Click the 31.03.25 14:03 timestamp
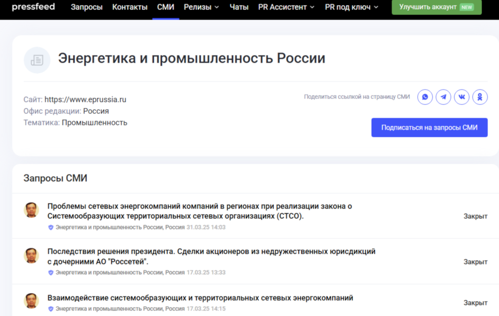 [x=206, y=227]
